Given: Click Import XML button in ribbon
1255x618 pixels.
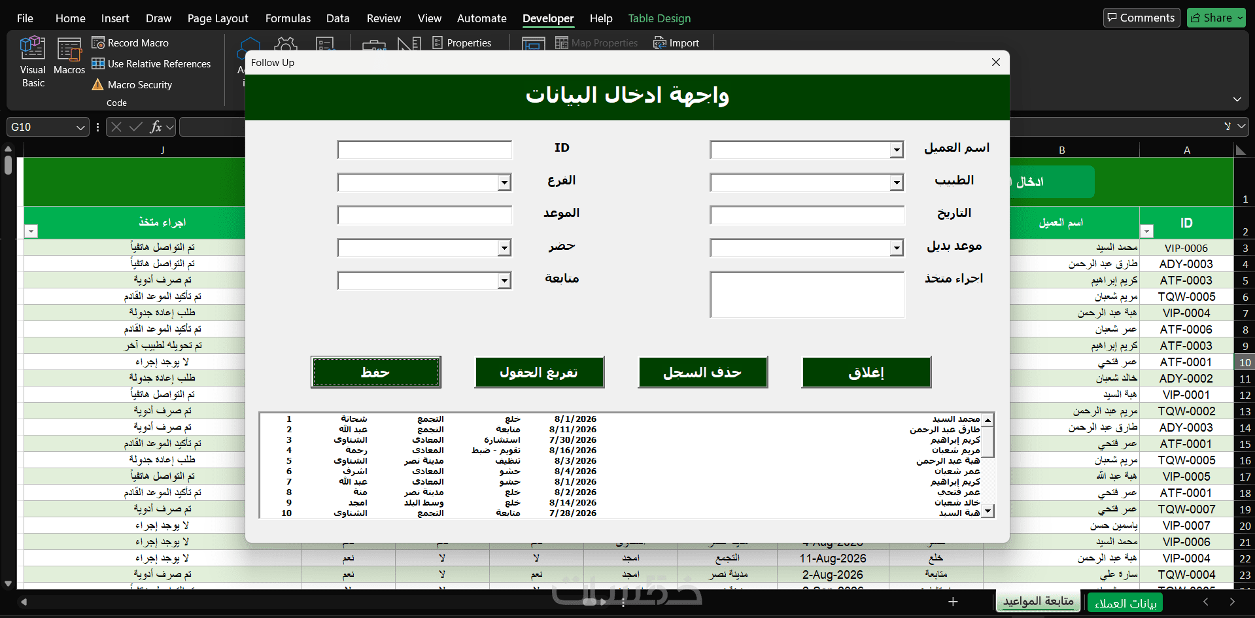Looking at the screenshot, I should tap(676, 43).
